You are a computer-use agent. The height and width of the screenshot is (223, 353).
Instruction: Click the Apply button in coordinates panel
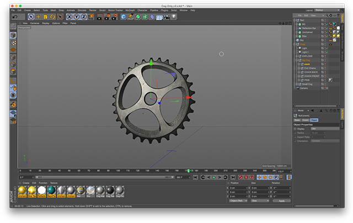[x=281, y=201]
